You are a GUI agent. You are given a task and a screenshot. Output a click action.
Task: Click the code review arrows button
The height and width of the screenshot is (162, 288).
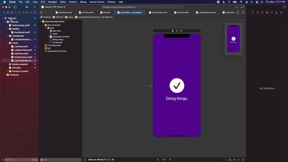[242, 7]
